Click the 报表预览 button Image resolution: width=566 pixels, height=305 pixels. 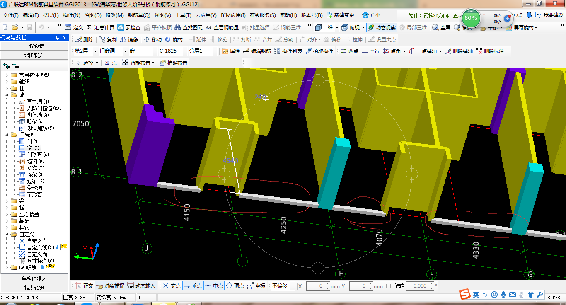[x=34, y=288]
